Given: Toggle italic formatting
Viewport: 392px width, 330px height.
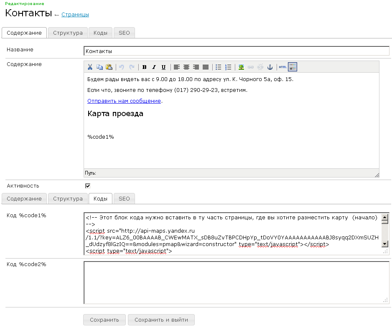Looking at the screenshot, I should (154, 67).
